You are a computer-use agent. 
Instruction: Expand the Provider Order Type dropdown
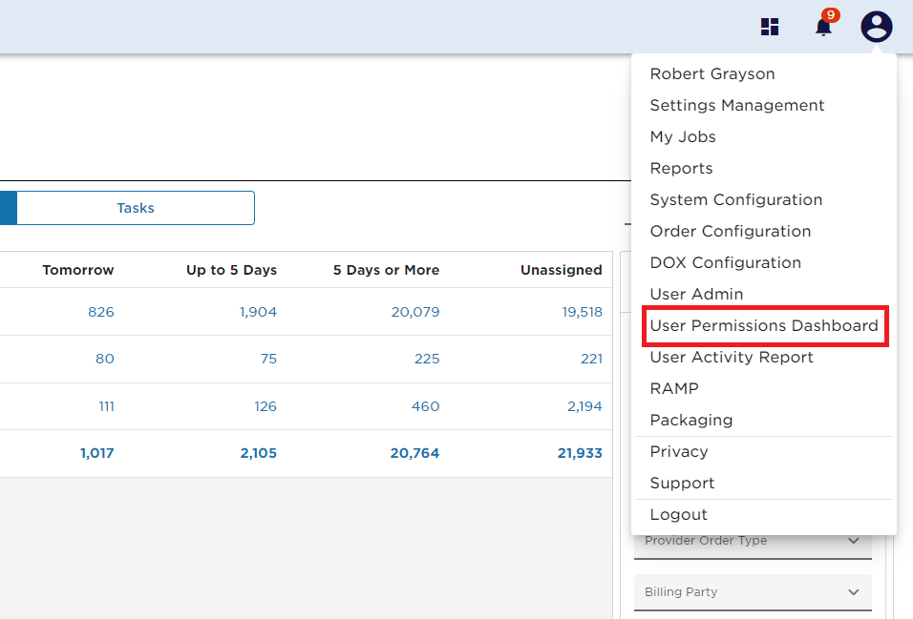(753, 544)
